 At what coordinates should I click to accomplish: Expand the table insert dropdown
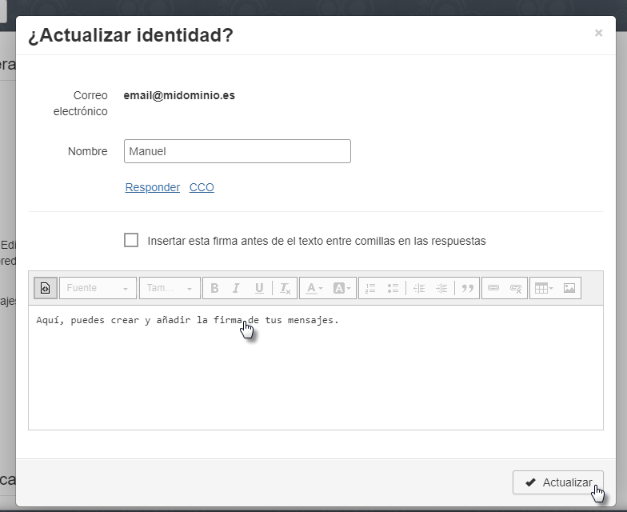(544, 288)
